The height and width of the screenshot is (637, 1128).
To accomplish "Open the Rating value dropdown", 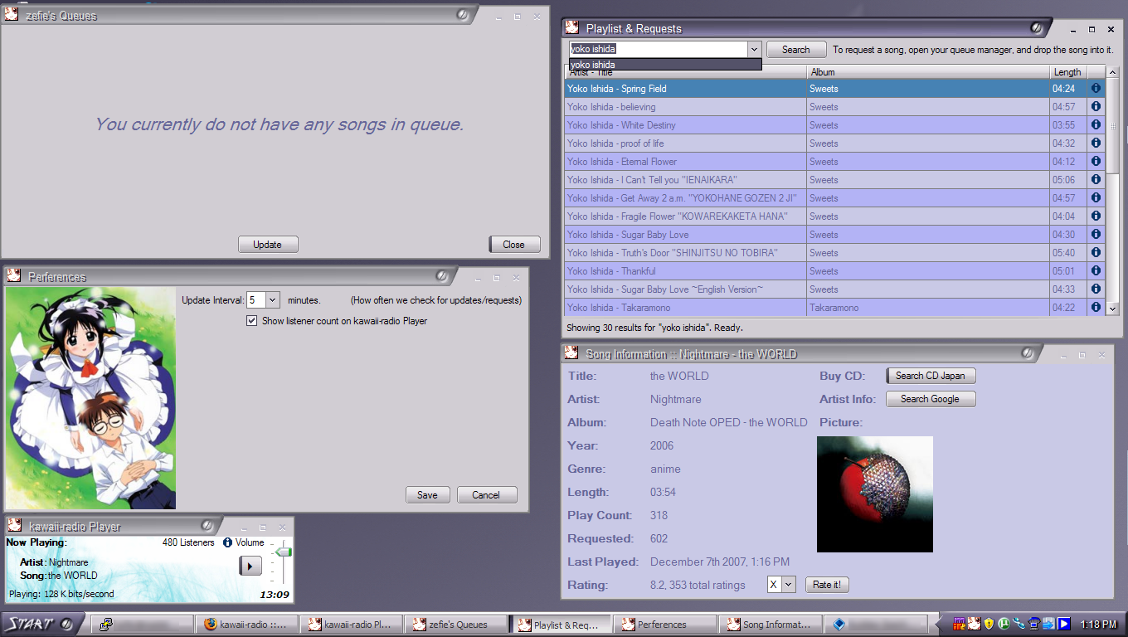I will tap(788, 585).
